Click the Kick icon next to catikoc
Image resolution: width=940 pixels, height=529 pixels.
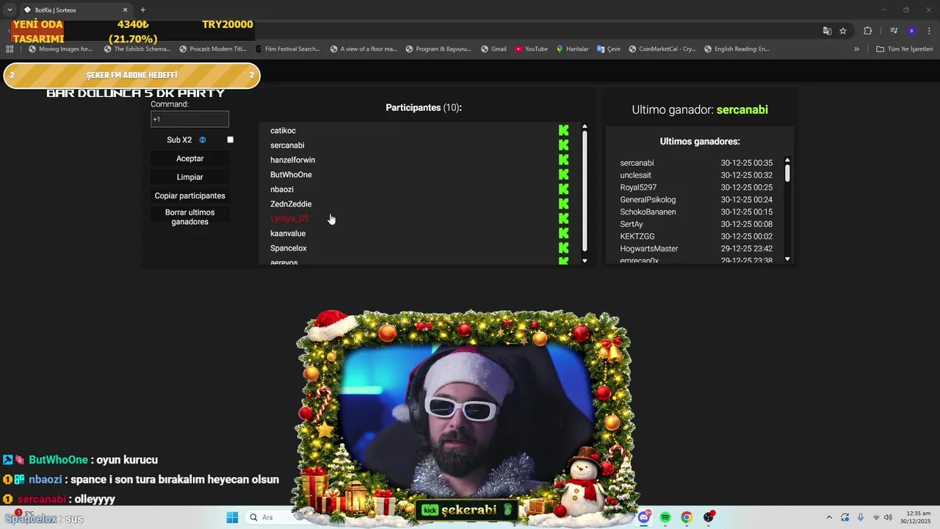click(x=563, y=131)
